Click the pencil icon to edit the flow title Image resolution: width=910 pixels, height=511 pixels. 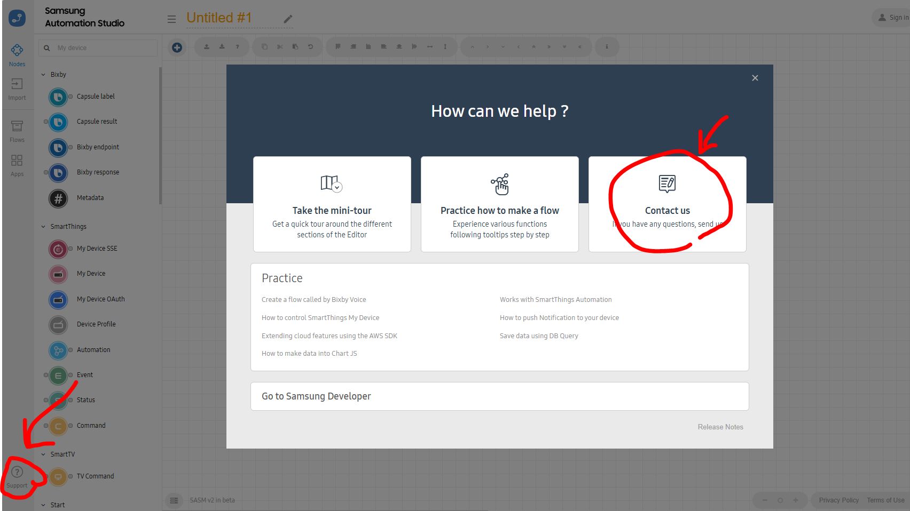(288, 19)
